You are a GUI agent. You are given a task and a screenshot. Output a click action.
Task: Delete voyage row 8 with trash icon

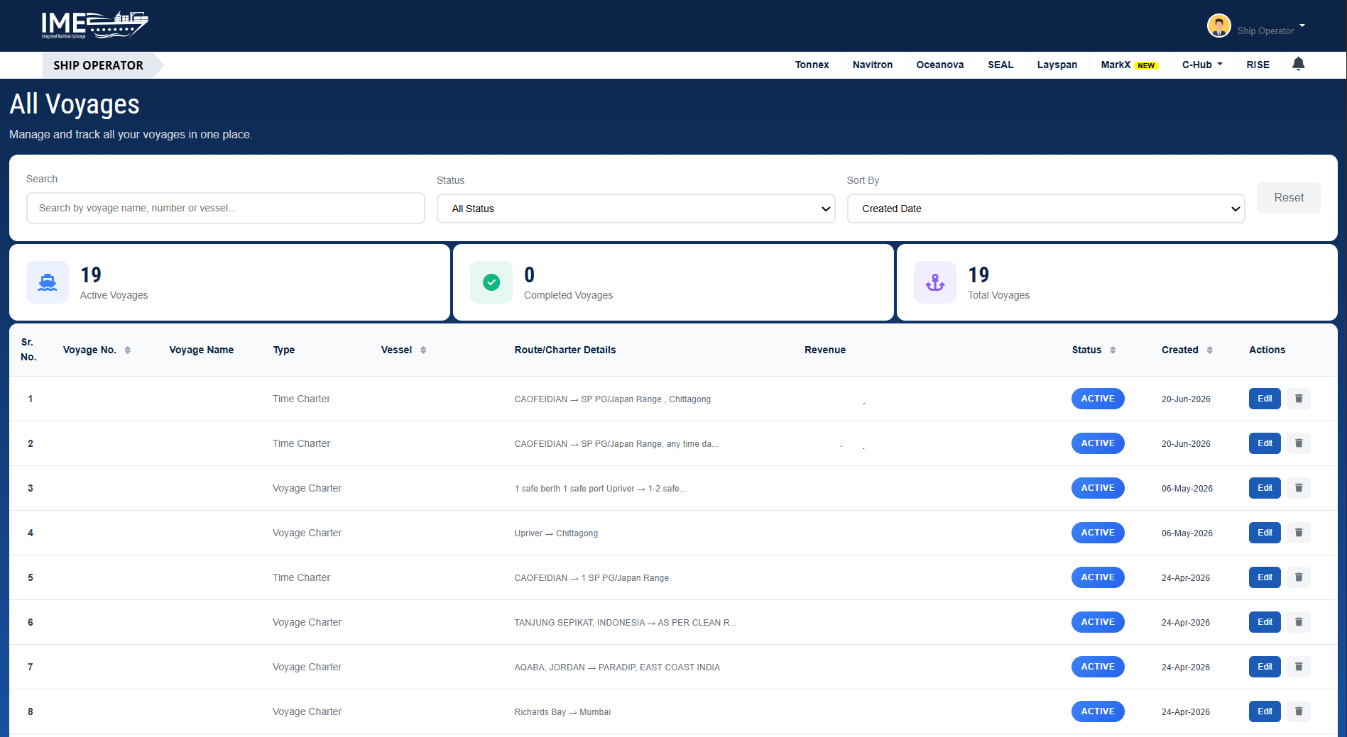tap(1299, 711)
